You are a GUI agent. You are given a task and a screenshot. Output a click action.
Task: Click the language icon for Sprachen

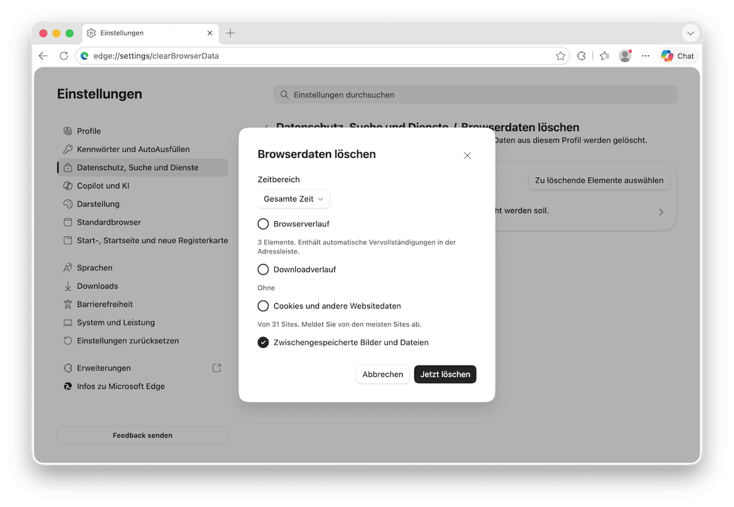(68, 267)
